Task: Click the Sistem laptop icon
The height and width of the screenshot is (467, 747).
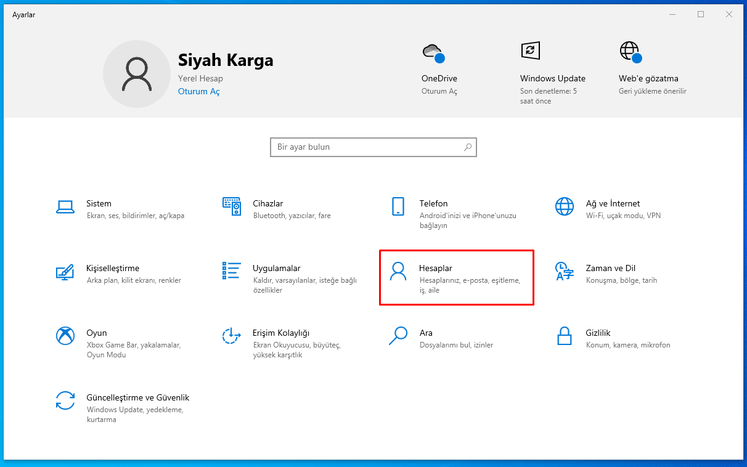Action: click(x=65, y=207)
